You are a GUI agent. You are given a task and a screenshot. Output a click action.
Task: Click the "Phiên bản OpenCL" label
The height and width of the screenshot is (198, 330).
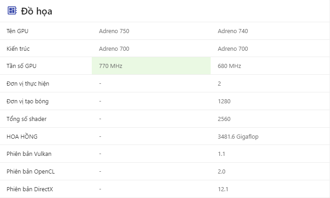tap(31, 172)
